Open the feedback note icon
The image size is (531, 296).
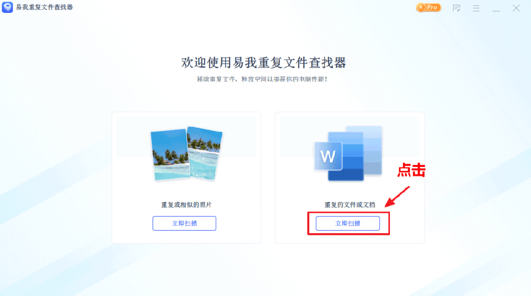click(x=456, y=8)
